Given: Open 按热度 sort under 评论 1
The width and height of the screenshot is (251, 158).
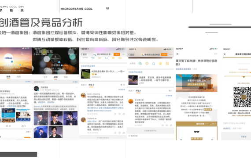Looking at the screenshot, I should click(x=169, y=95).
